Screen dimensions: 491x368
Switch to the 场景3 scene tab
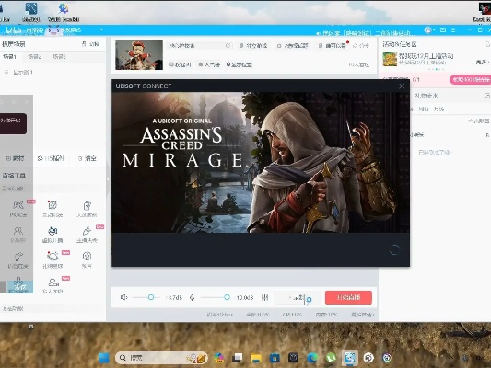[x=60, y=57]
